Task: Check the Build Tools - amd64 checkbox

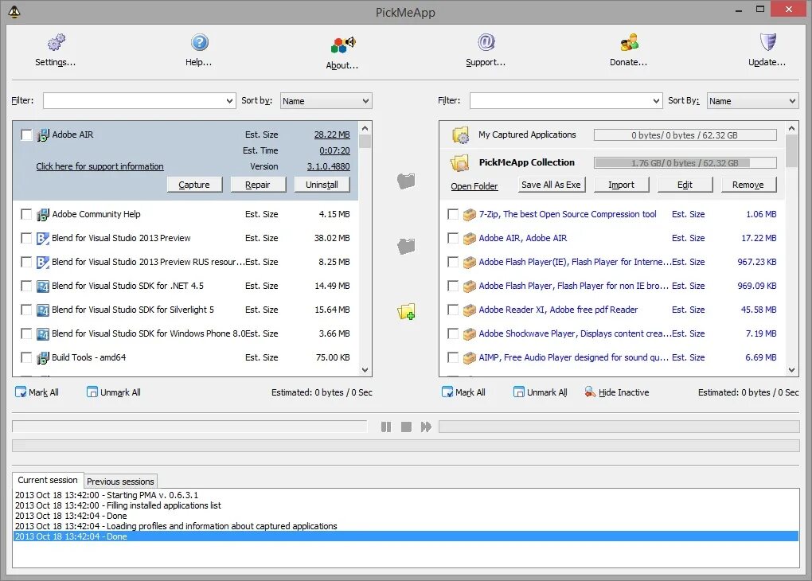Action: click(x=26, y=357)
